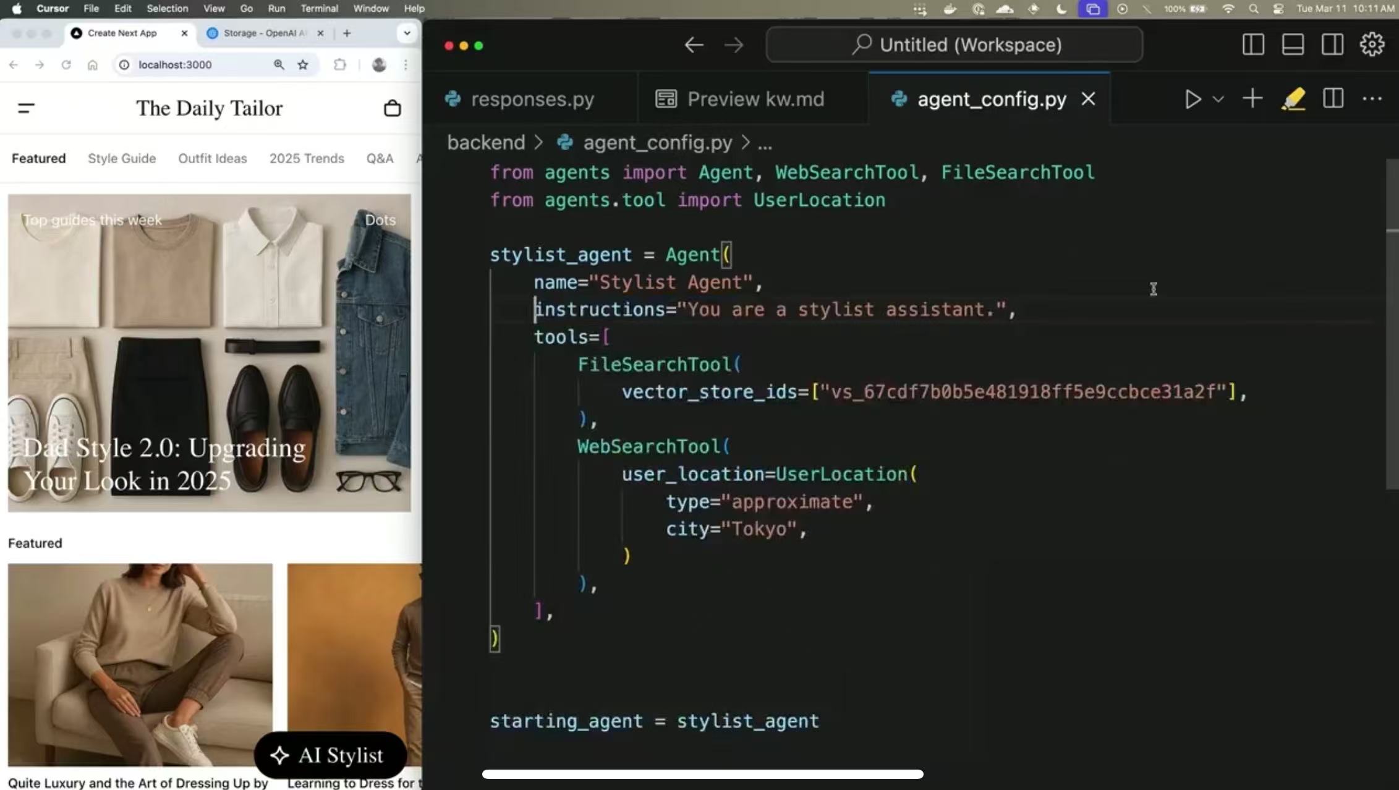Launch the AI Stylist button
Screen dimensions: 1399x790
330,755
